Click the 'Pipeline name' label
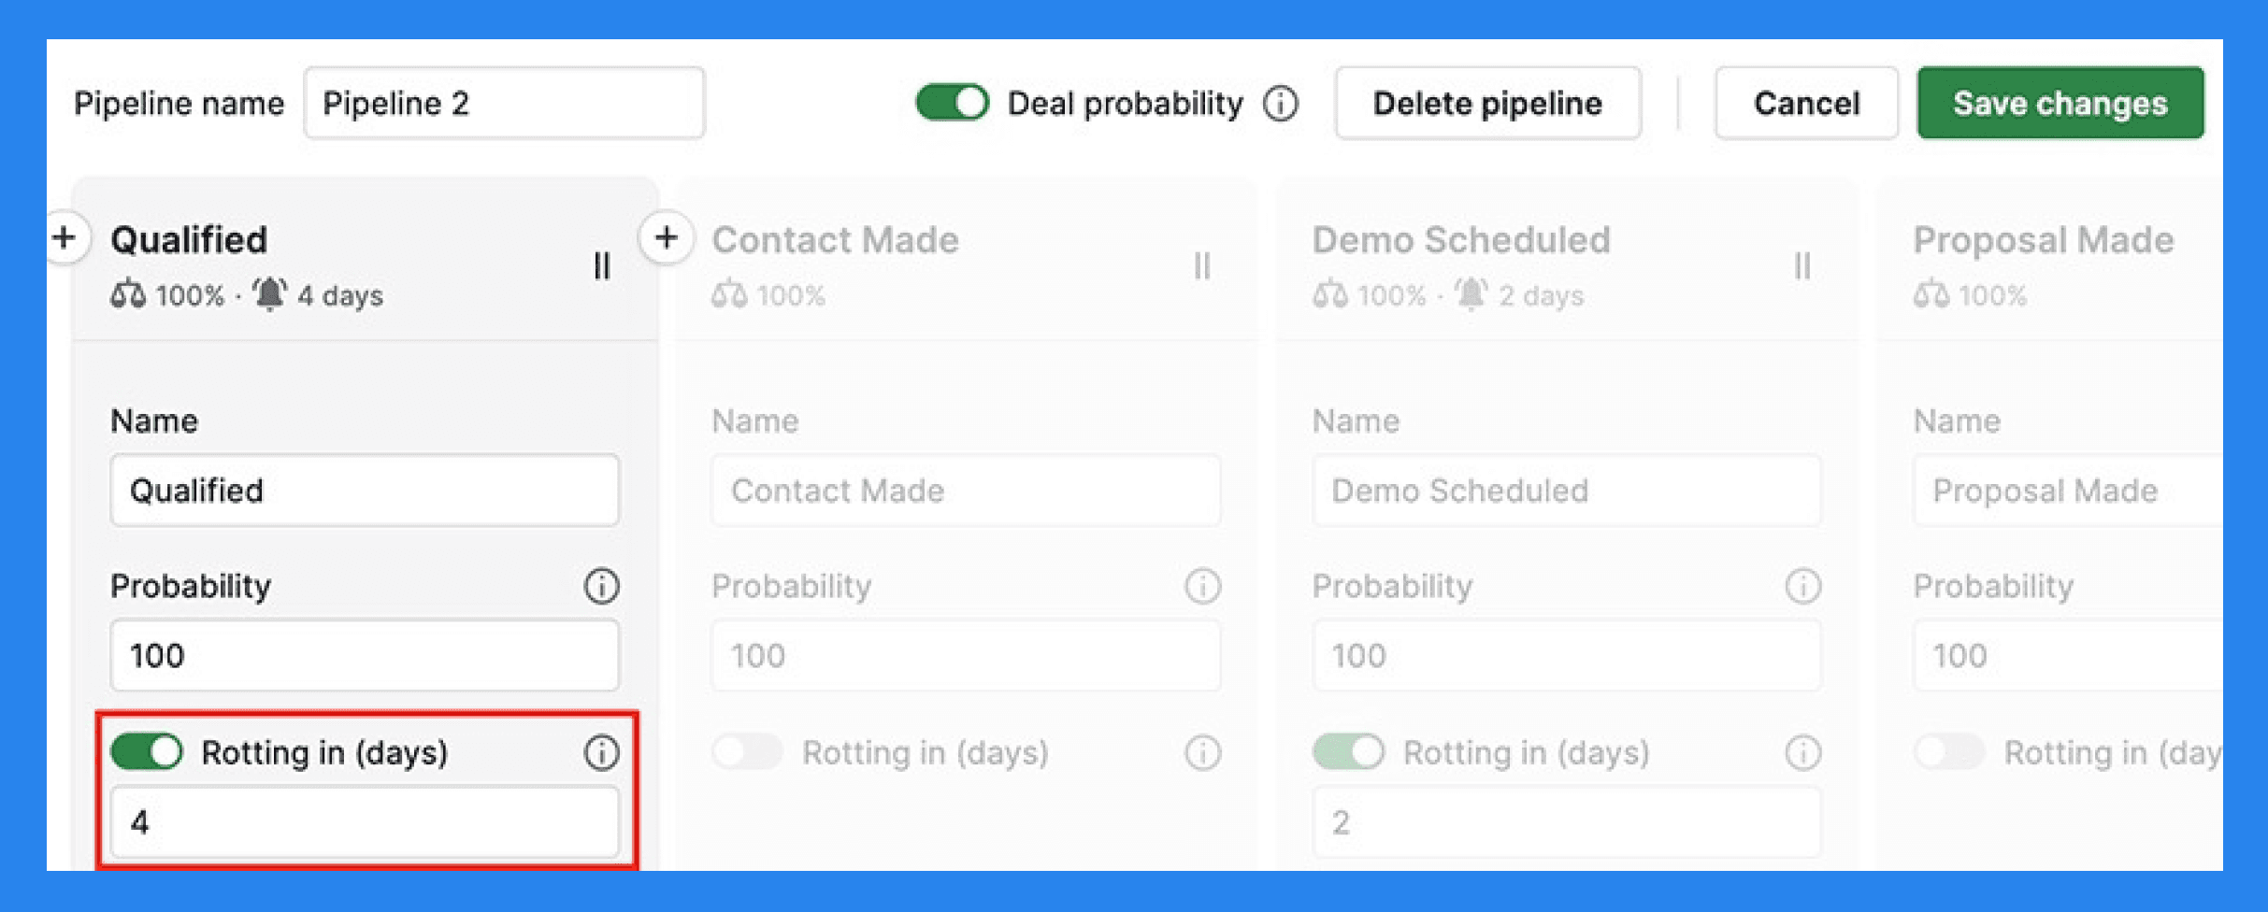The width and height of the screenshot is (2268, 912). point(179,103)
